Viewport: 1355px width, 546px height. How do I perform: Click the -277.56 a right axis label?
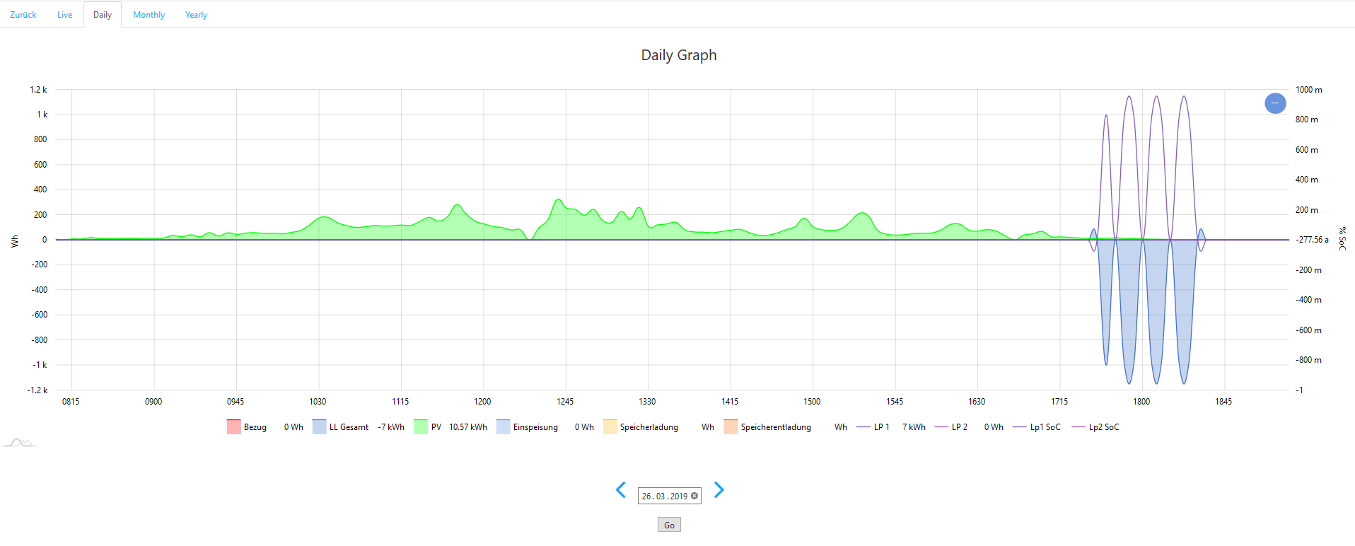(x=1312, y=240)
